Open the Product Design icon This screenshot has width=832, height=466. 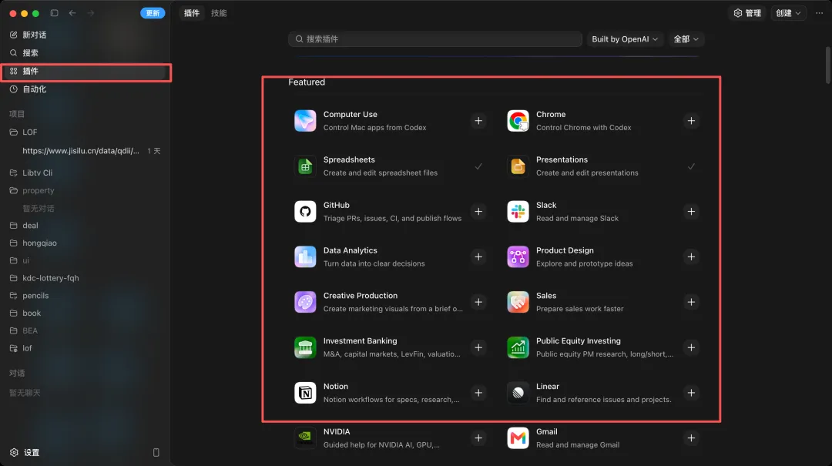click(518, 257)
